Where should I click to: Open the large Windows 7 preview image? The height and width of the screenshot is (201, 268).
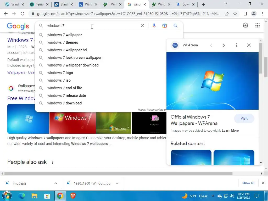click(x=213, y=81)
